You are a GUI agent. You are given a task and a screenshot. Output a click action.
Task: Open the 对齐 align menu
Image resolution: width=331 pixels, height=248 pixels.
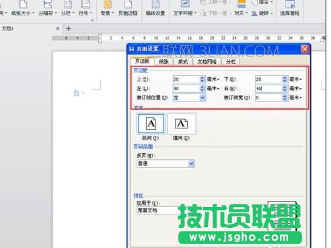(x=241, y=9)
